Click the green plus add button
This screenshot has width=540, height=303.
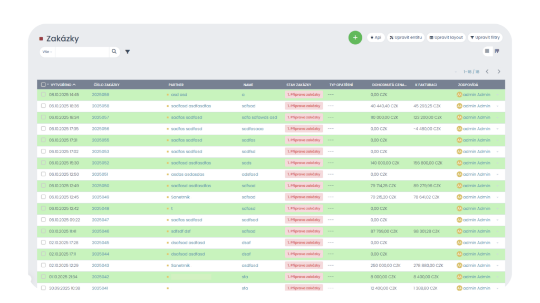pos(355,37)
